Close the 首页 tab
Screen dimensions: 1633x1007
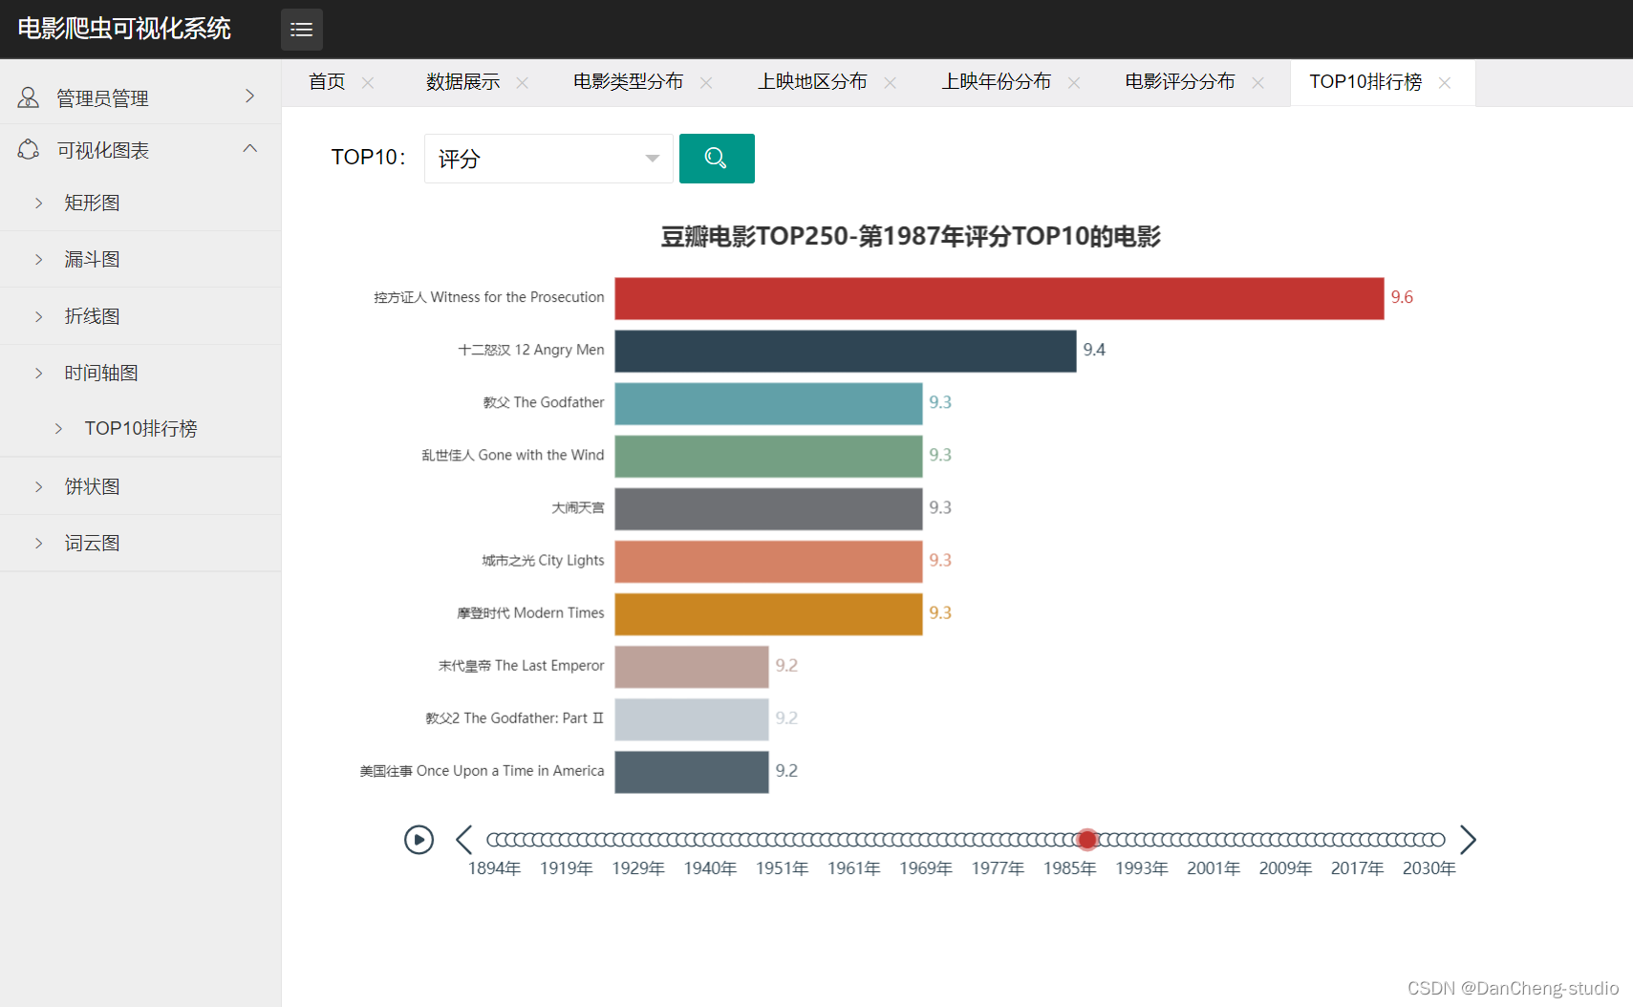[x=368, y=83]
